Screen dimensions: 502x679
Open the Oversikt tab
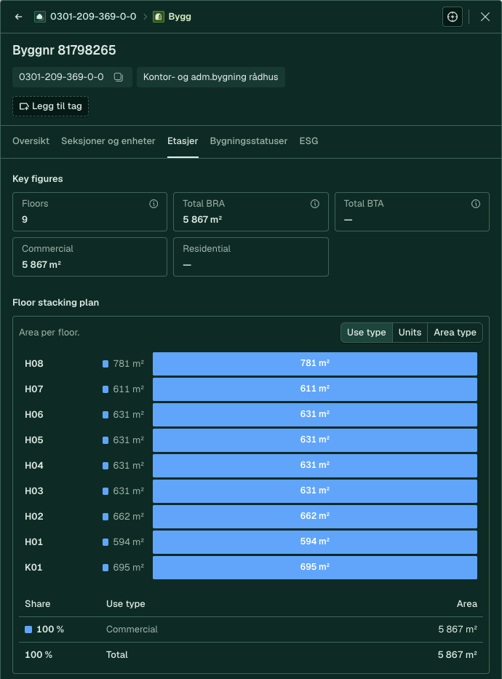[31, 141]
